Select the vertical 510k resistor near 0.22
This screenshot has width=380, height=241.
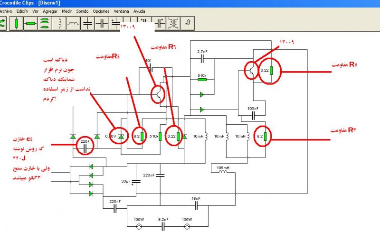[x=160, y=137]
